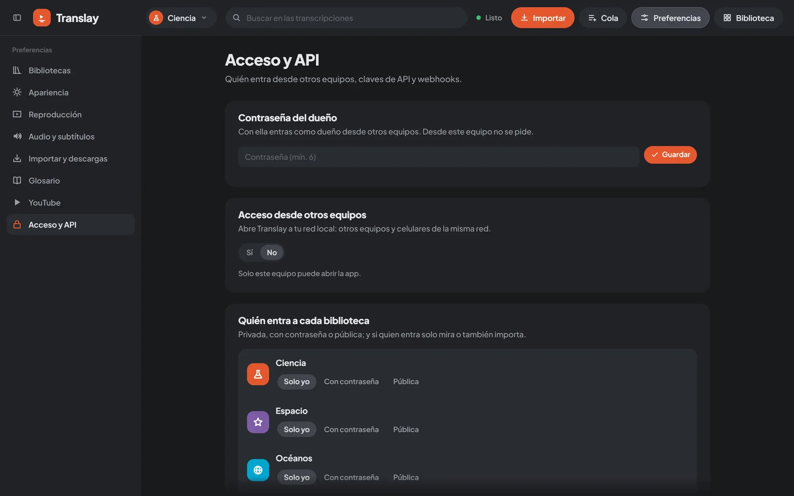
Task: Expand the Ciencia library dropdown
Action: tap(181, 18)
